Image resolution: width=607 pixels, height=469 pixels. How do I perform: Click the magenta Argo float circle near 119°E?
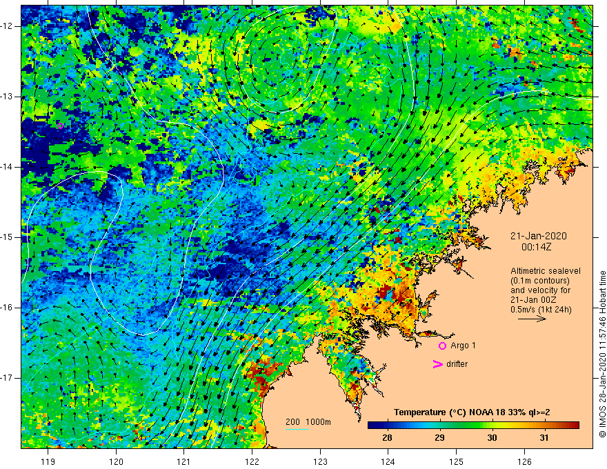click(x=60, y=126)
